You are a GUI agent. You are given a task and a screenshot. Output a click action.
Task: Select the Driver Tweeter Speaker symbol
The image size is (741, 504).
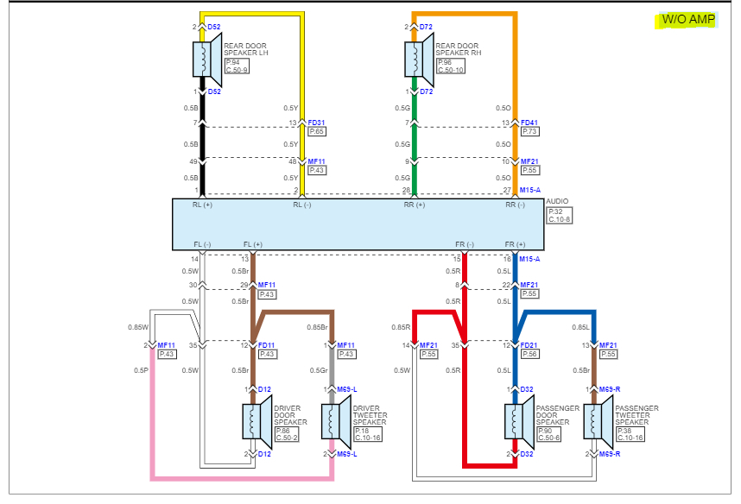332,423
